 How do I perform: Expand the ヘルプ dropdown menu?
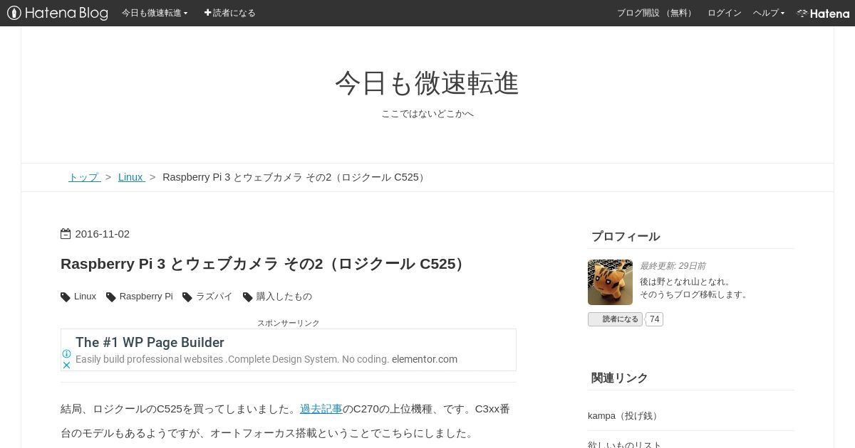click(769, 13)
